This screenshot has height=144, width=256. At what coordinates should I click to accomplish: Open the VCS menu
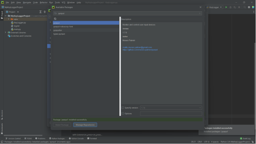64,2
